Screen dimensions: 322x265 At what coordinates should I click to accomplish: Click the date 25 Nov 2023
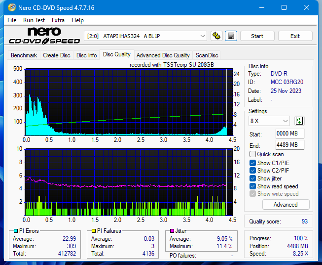286,91
